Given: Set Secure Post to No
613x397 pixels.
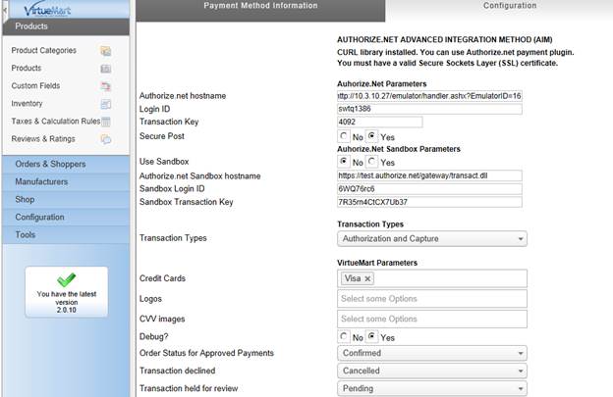Looking at the screenshot, I should [x=343, y=135].
